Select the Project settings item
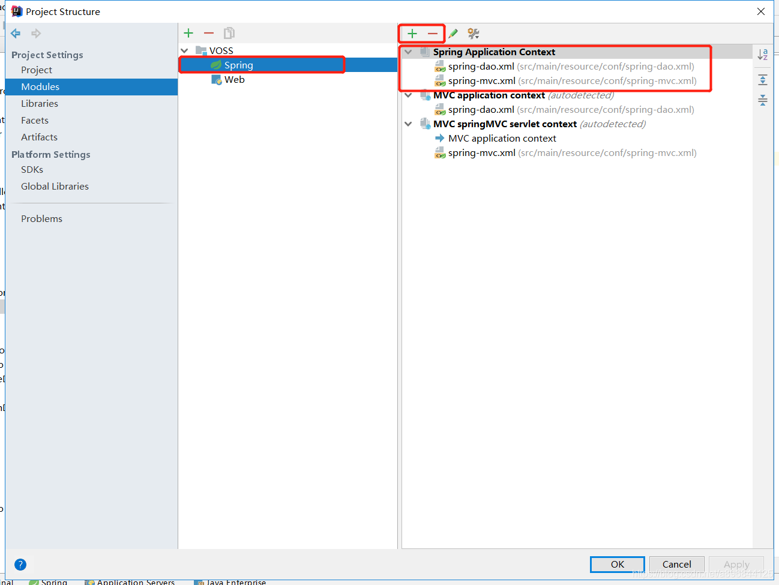Screen dimensions: 779x585 pos(37,70)
